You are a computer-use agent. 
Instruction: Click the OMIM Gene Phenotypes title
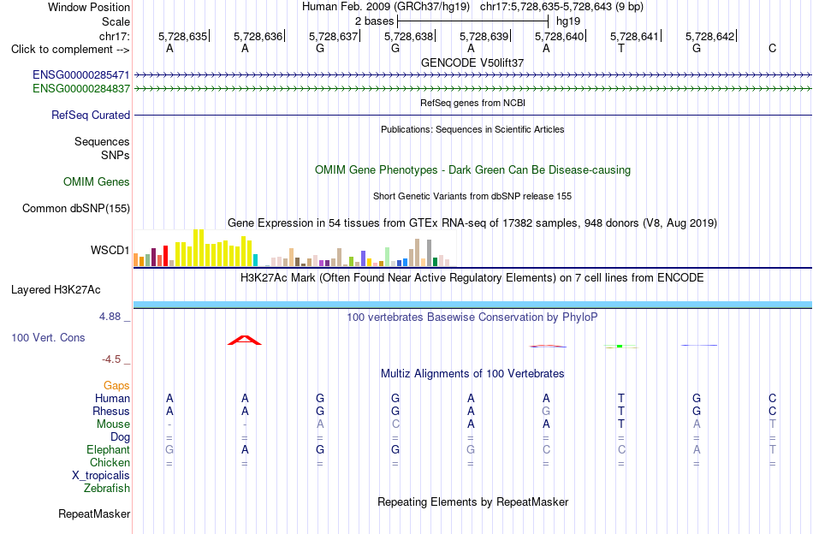473,170
